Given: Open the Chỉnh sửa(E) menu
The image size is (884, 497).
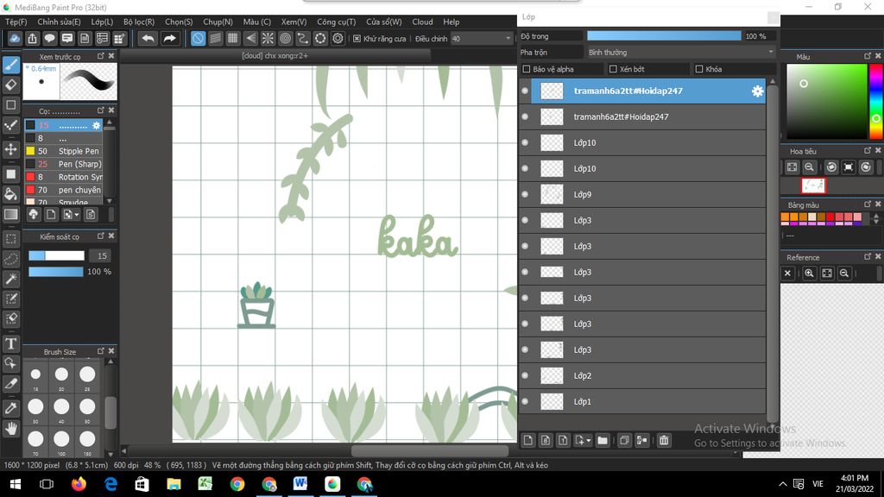Looking at the screenshot, I should 60,22.
